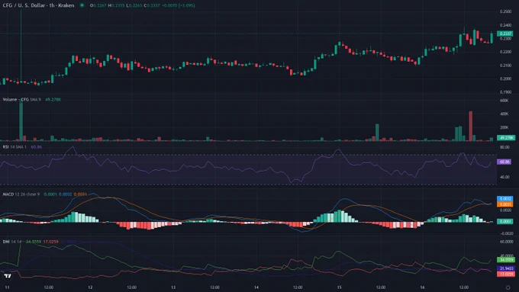
Task: Click the orange 0.0031 signal axis tag
Action: pos(505,204)
